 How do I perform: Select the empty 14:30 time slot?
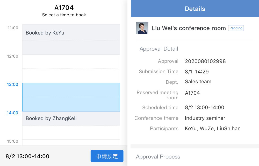tap(71, 133)
